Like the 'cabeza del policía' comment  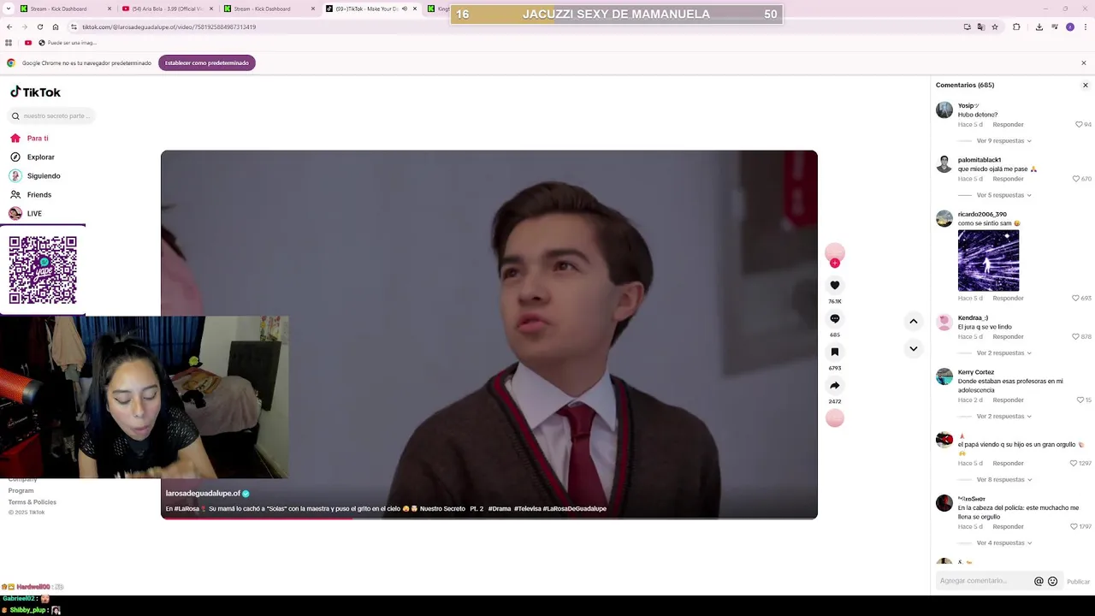pos(1074,526)
